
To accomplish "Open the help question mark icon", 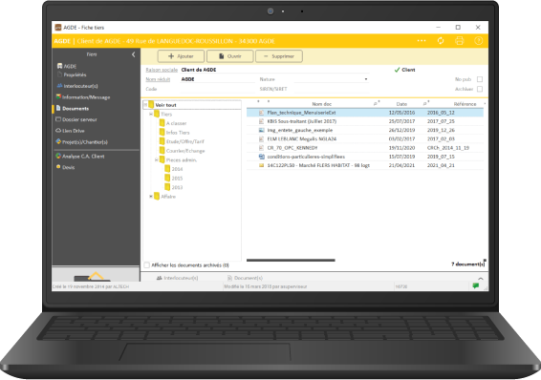I will (x=478, y=41).
